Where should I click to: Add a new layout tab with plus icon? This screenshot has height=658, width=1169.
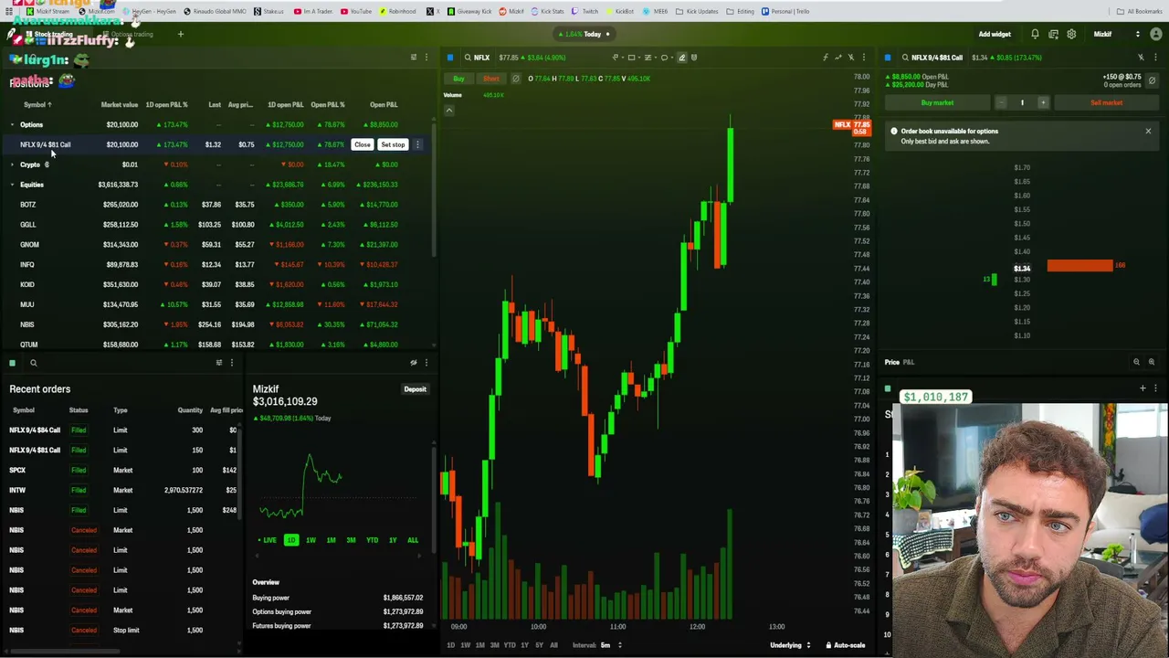[181, 35]
